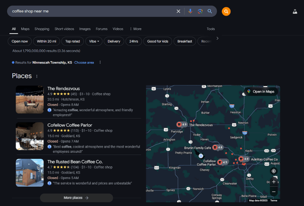Open the three-dot More menu
Screen dimensions: 304x206
point(136,29)
